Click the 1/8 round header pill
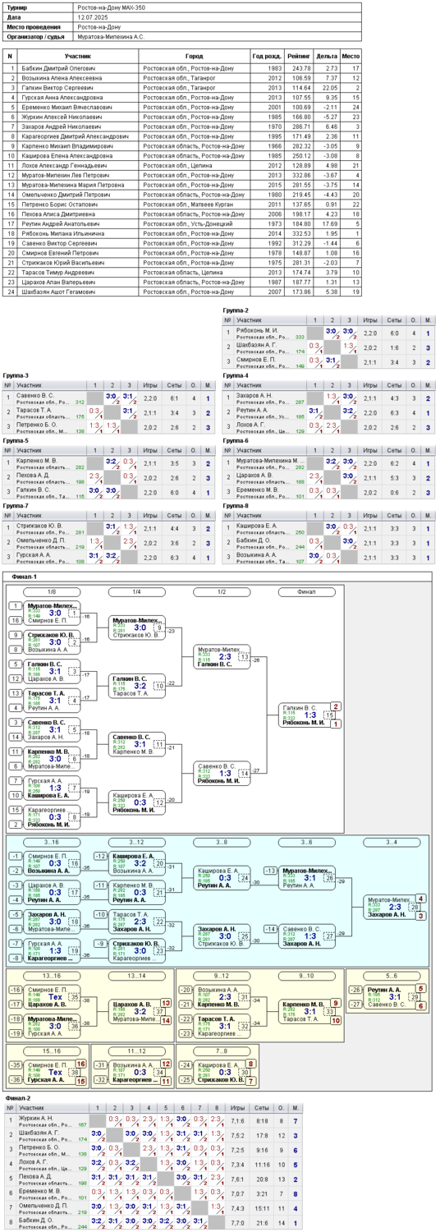The width and height of the screenshot is (440, 1232). (x=52, y=591)
